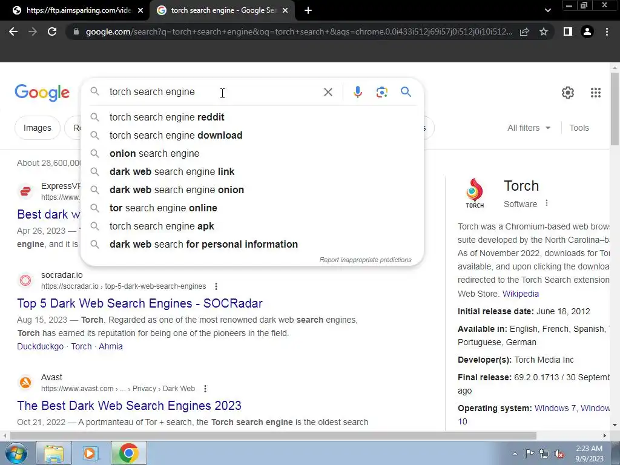This screenshot has height=465, width=620.
Task: Open Action Center flag icon
Action: [x=529, y=453]
